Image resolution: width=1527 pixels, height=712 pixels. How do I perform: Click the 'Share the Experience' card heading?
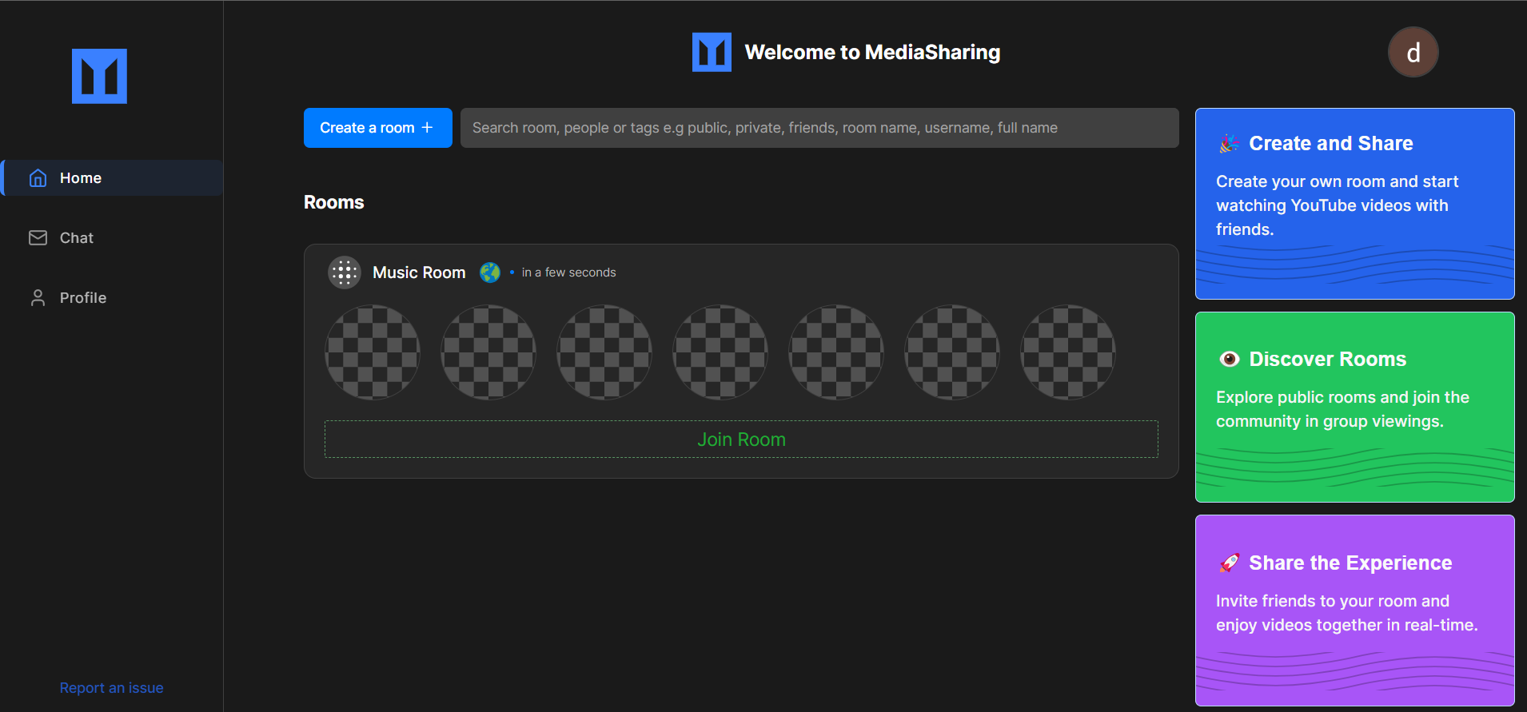pyautogui.click(x=1350, y=563)
